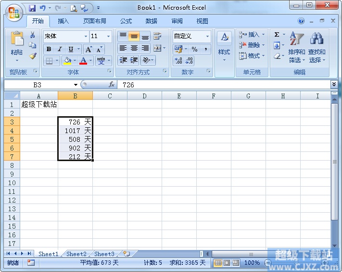
Task: Apply comma style number format
Action: (x=205, y=49)
